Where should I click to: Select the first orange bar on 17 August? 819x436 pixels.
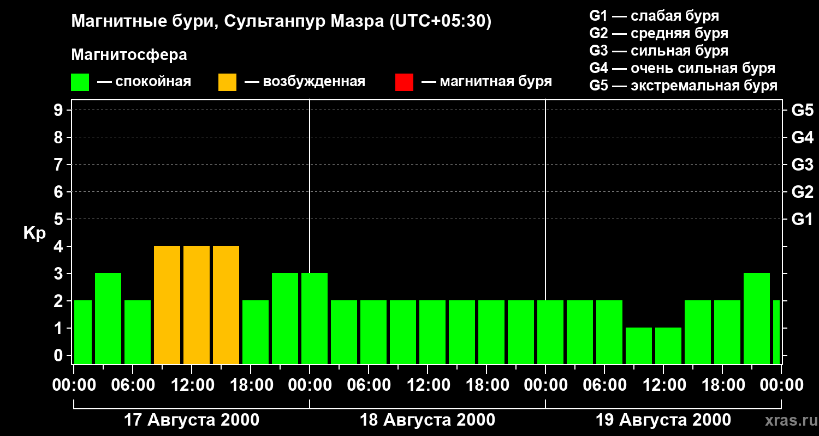click(x=167, y=305)
